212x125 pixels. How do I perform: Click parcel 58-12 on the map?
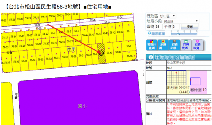pyautogui.click(x=29, y=35)
